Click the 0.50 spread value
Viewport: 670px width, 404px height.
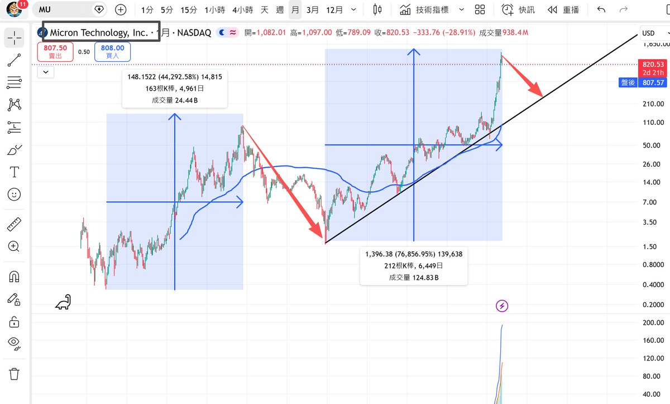pyautogui.click(x=84, y=52)
